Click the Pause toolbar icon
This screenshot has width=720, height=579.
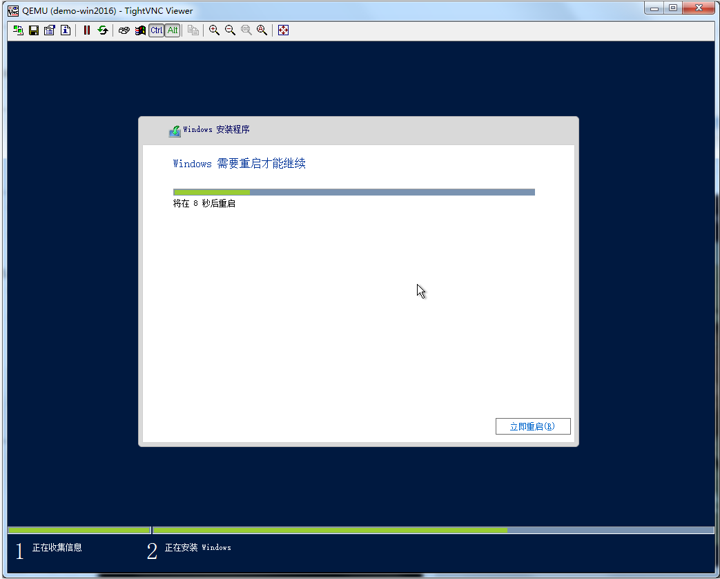(x=87, y=30)
